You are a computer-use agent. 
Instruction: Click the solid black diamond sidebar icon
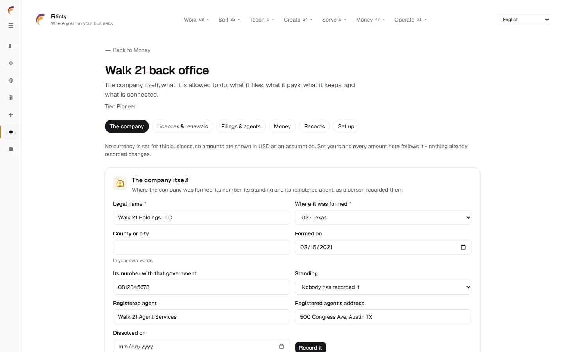click(11, 132)
